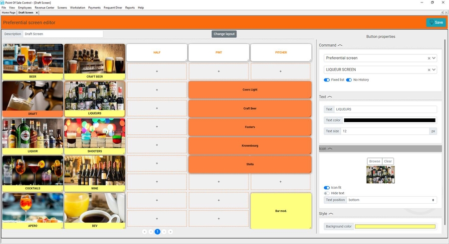Open the Reports menu

click(x=130, y=8)
